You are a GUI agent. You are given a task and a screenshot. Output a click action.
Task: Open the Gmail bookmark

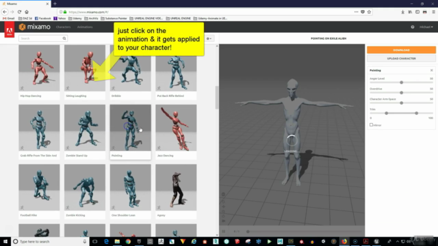pos(9,18)
